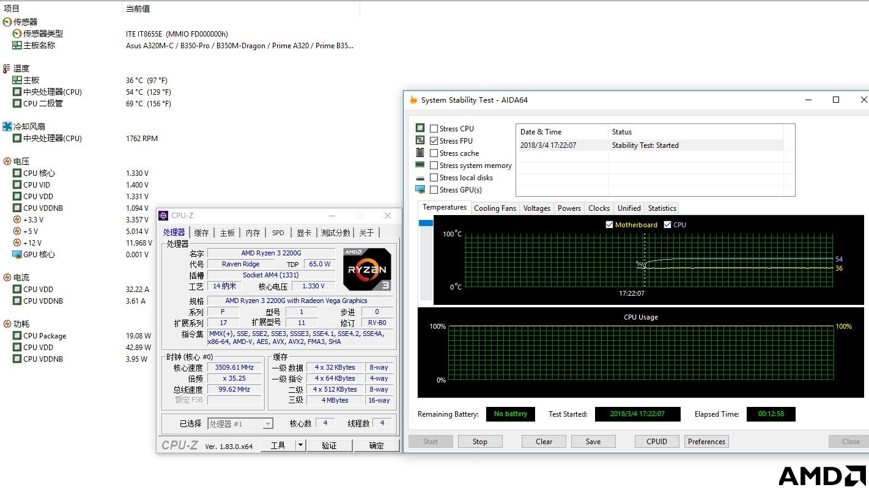Click the chip icon next to Stress cache
Viewport: 869px width, 490px height.
coord(420,153)
